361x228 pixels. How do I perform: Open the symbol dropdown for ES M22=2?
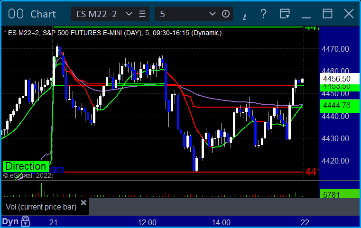pyautogui.click(x=129, y=14)
